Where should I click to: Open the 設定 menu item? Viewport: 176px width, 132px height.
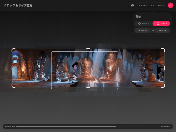point(152,5)
